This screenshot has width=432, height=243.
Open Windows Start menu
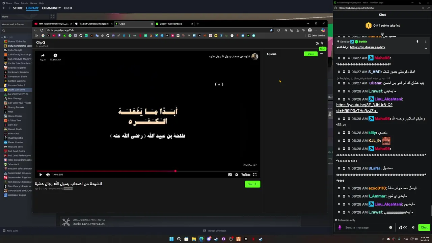pos(171,239)
